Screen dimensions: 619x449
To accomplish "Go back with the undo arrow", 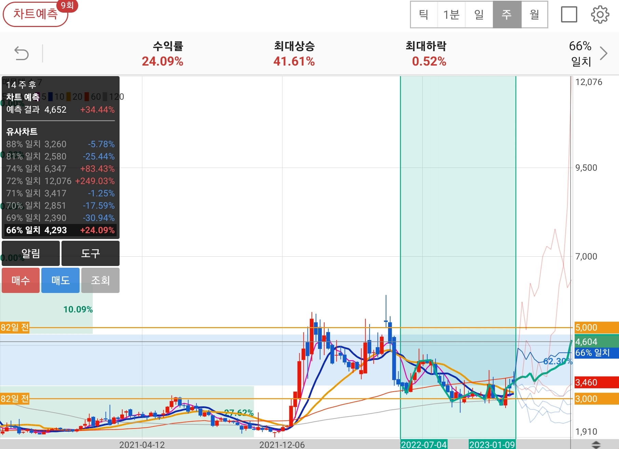I will pos(22,54).
